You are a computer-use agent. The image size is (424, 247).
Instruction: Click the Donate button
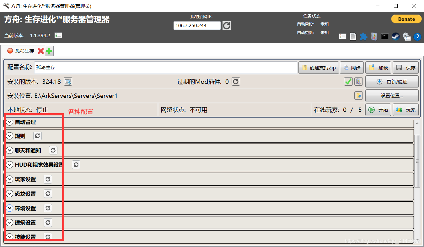406,19
